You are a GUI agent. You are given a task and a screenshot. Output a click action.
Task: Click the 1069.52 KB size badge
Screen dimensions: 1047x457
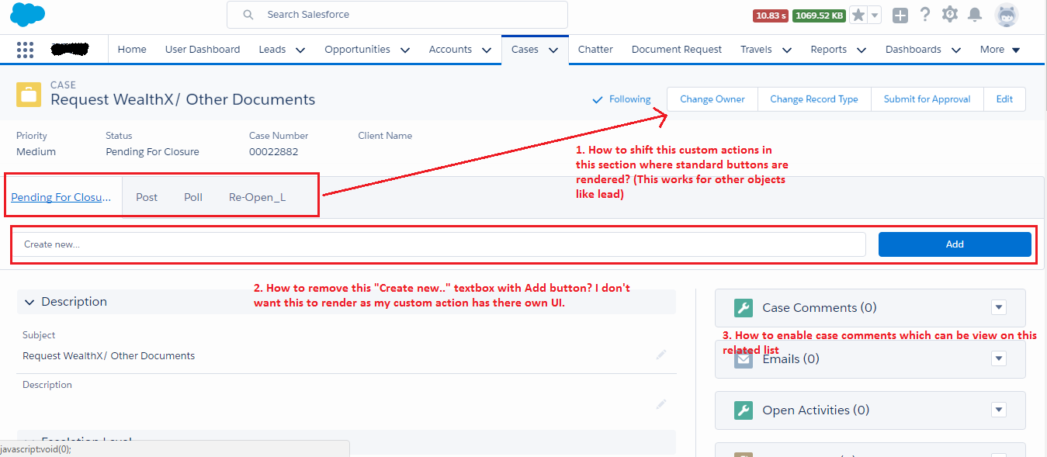(819, 16)
